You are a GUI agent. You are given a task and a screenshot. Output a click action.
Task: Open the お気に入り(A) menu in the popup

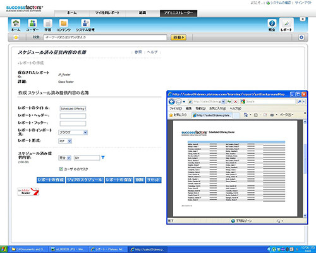pyautogui.click(x=217, y=108)
